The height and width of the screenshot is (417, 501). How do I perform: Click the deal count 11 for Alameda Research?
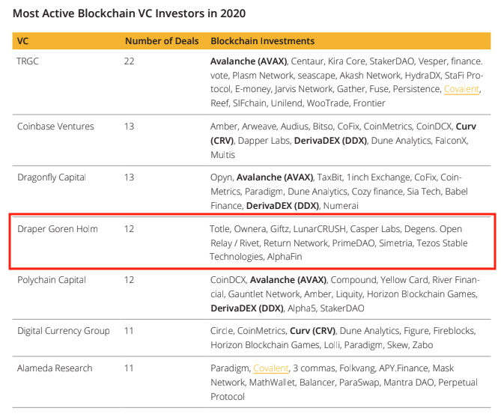pyautogui.click(x=129, y=368)
